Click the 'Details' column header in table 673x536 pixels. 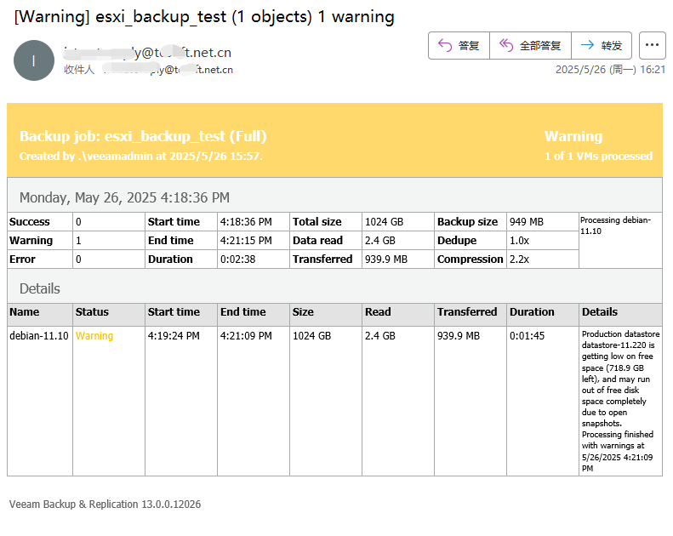click(600, 312)
